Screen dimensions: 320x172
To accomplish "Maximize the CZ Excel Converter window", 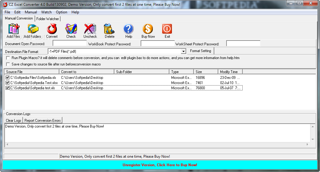I will (x=299, y=3).
